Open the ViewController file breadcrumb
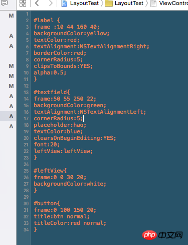The height and width of the screenshot is (245, 188). pyautogui.click(x=173, y=3)
